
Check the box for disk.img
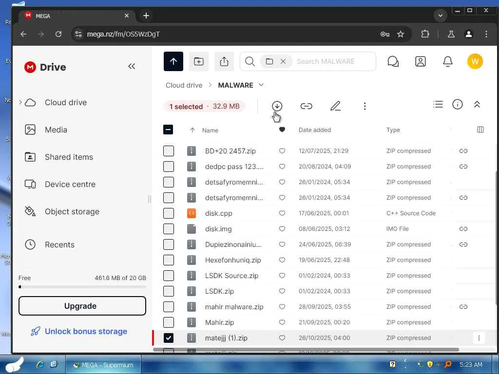168,229
